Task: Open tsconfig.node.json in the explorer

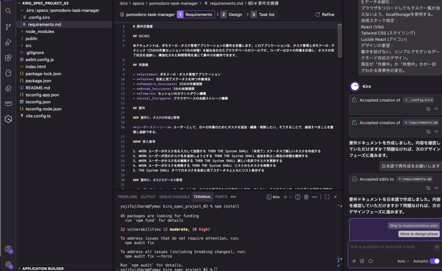Action: tap(43, 109)
